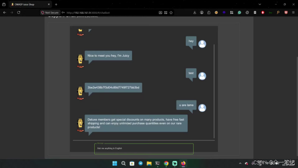Click the 'test' user message bubble

(x=191, y=73)
